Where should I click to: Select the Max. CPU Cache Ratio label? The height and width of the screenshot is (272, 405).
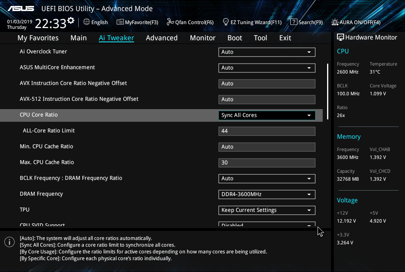pos(47,162)
